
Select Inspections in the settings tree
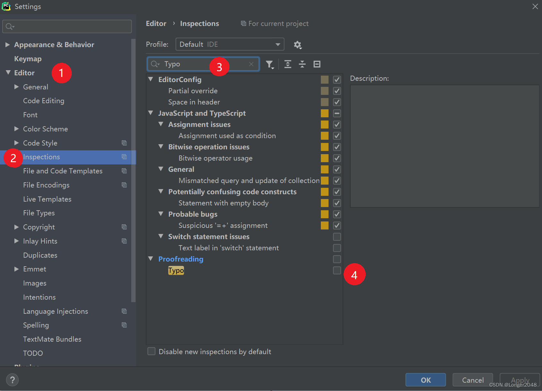(x=68, y=157)
